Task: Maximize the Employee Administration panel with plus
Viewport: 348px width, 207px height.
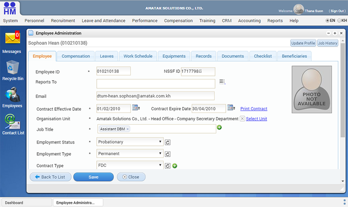Action: [335, 33]
